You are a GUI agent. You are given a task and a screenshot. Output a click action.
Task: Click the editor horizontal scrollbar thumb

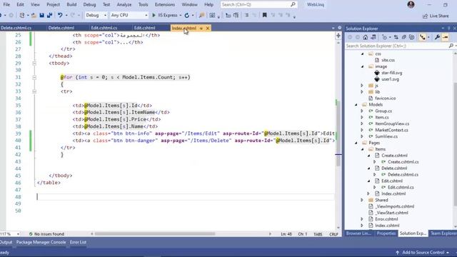click(155, 233)
